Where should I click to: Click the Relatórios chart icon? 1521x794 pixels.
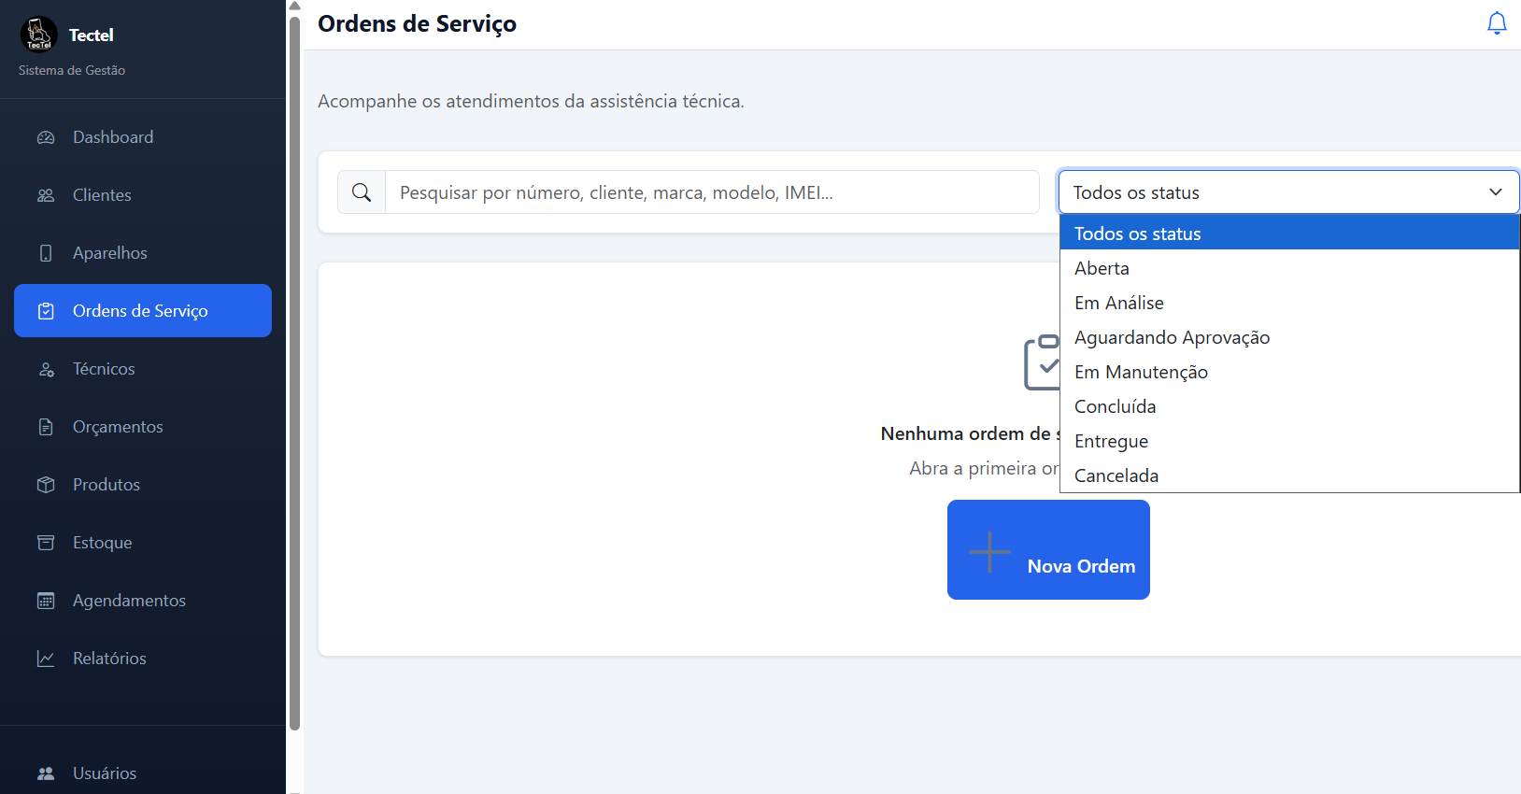point(46,659)
